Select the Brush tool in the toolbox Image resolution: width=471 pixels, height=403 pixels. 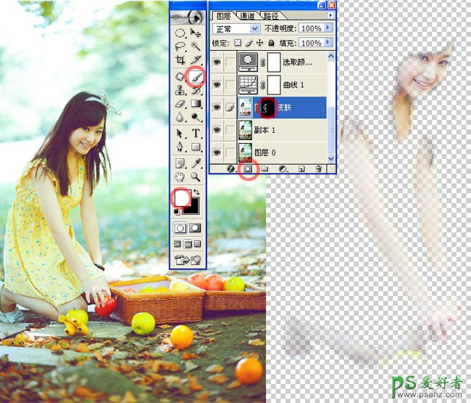(x=196, y=76)
